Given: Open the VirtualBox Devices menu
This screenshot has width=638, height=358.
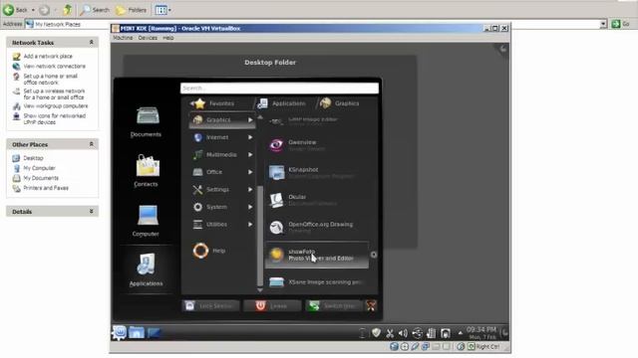Looking at the screenshot, I should coord(148,38).
